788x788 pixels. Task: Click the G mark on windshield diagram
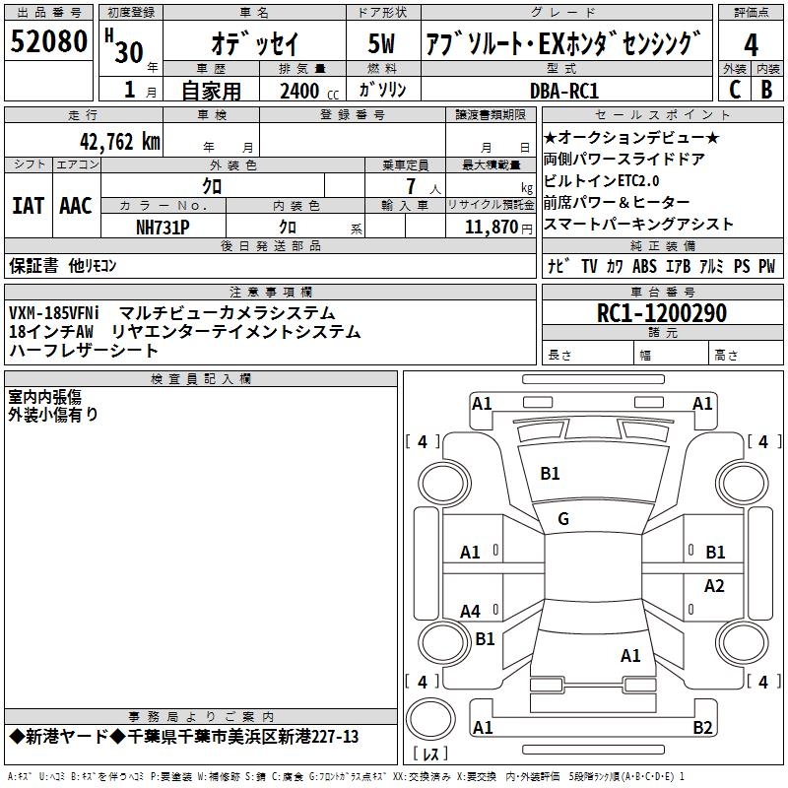pos(563,519)
